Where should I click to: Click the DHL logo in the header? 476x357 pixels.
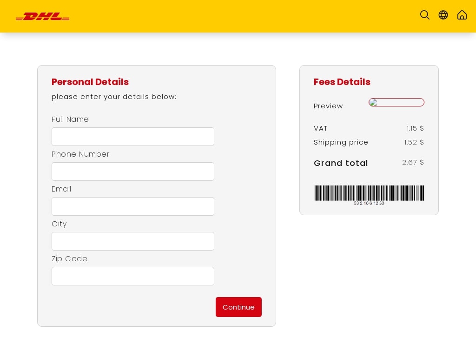point(42,16)
